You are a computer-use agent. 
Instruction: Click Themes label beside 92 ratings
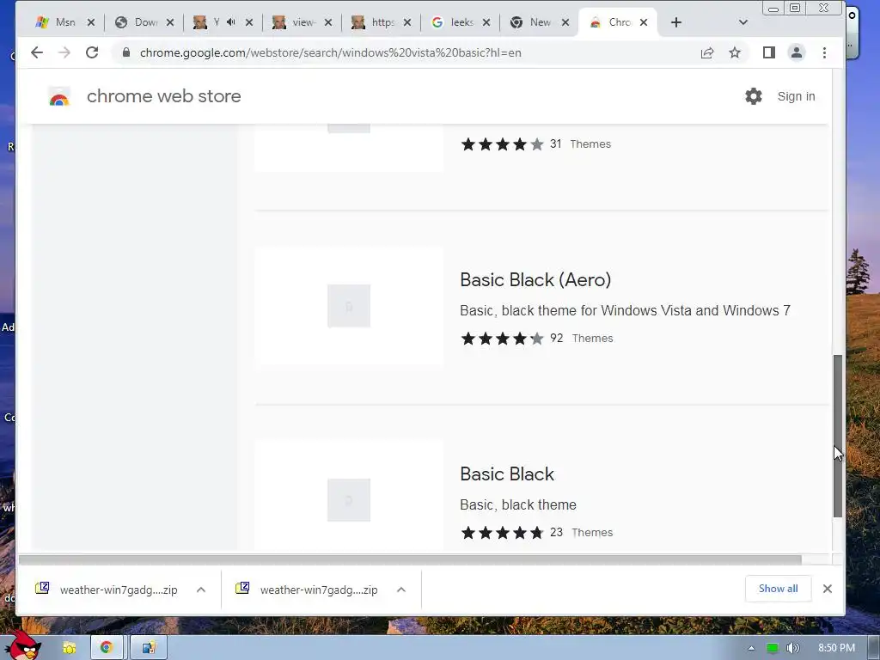pos(593,339)
